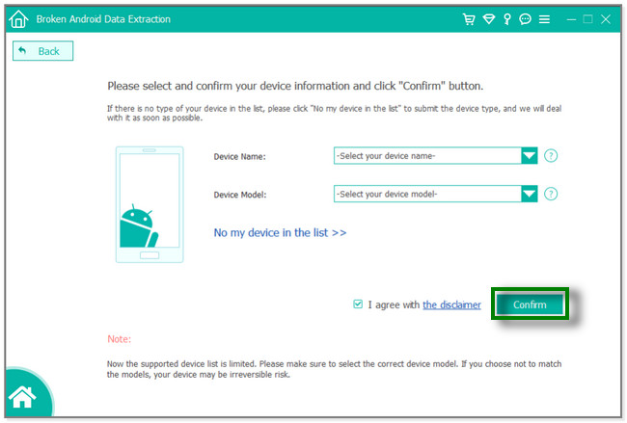Screen dimensions: 627x423
Task: Toggle the I agree with disclaimer checkbox
Action: pos(358,304)
